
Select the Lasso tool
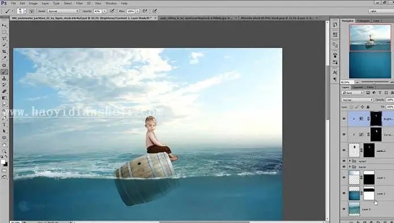(5, 39)
